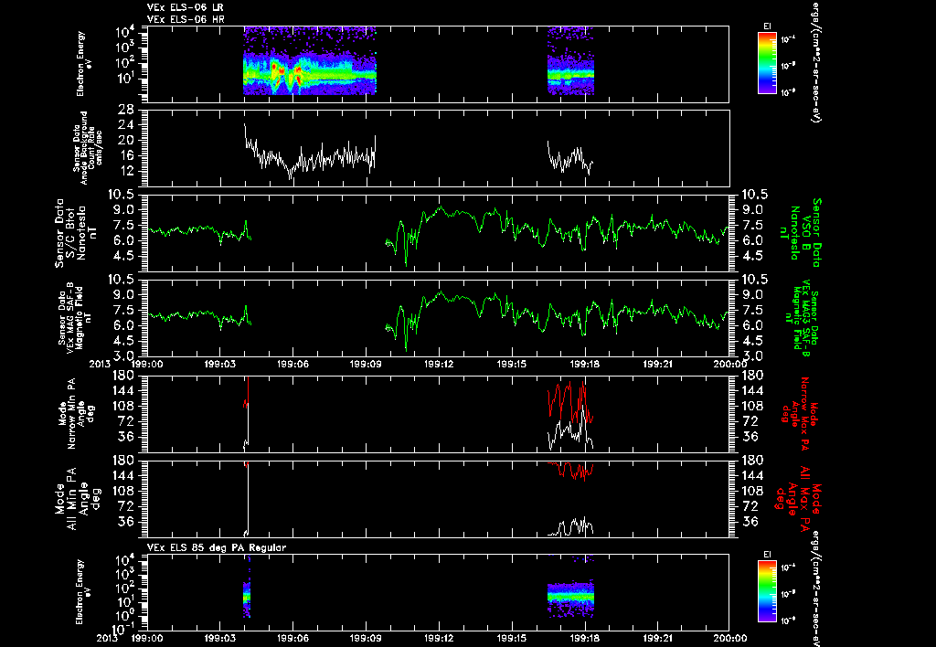Image resolution: width=936 pixels, height=647 pixels.
Task: Click the "VEx ELS-06 HR" title text
Action: click(186, 19)
